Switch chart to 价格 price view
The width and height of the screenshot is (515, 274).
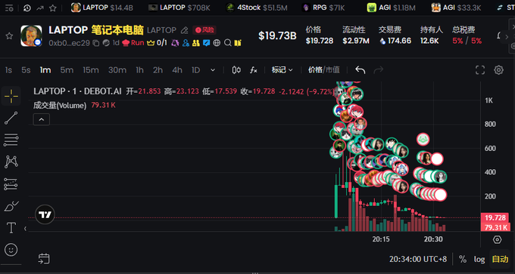click(x=315, y=69)
